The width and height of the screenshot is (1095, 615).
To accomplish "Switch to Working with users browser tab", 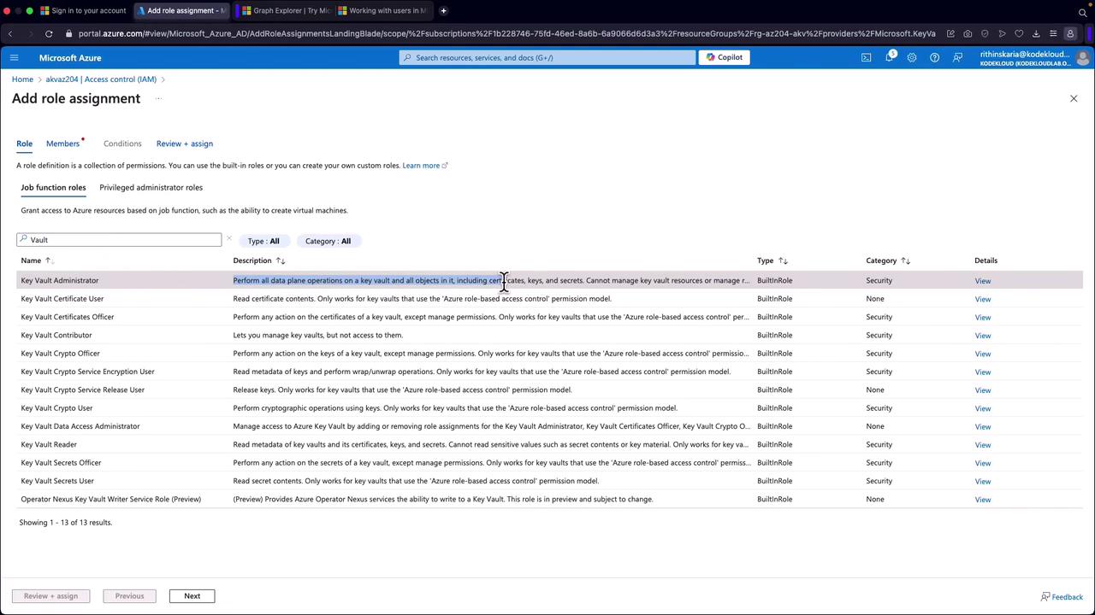I will 382,10.
